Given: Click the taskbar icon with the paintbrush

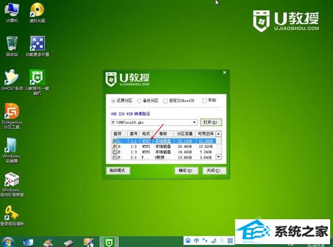Looking at the screenshot, I should tap(48, 242).
